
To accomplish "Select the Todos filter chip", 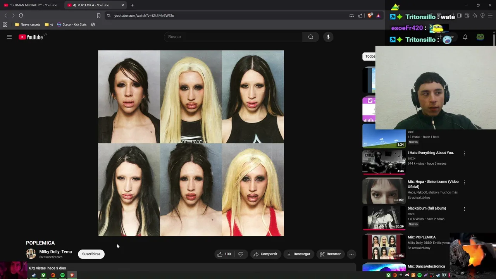I will tap(370, 56).
